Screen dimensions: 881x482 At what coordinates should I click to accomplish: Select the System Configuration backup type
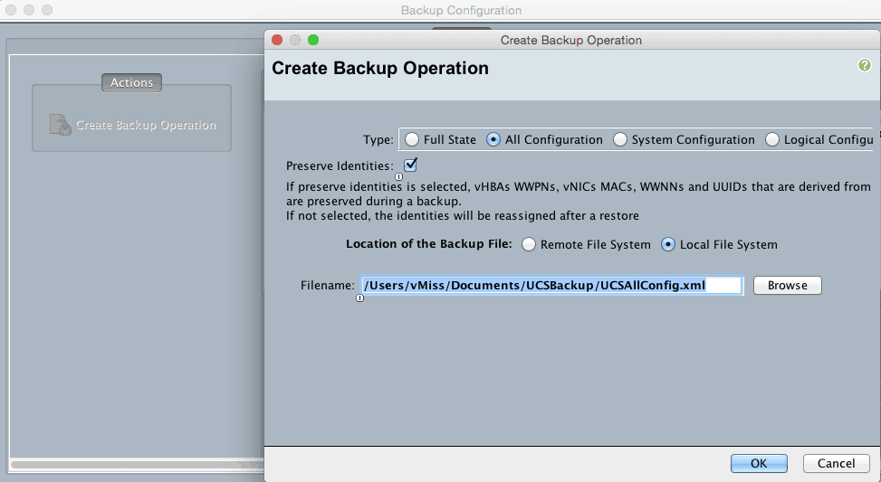(619, 140)
